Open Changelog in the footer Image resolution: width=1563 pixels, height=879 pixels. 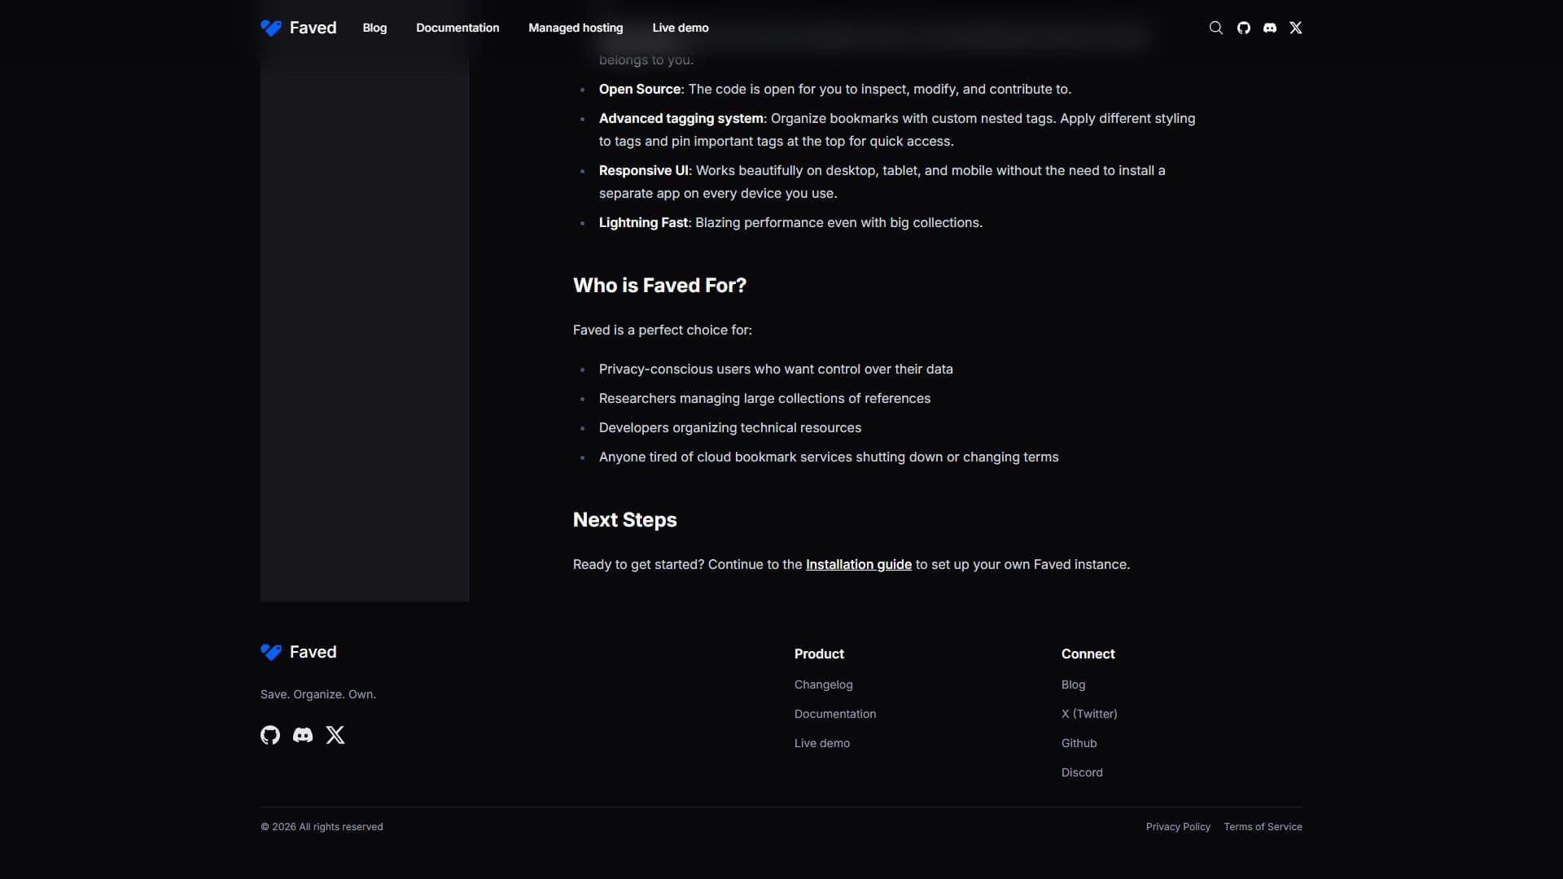(823, 684)
